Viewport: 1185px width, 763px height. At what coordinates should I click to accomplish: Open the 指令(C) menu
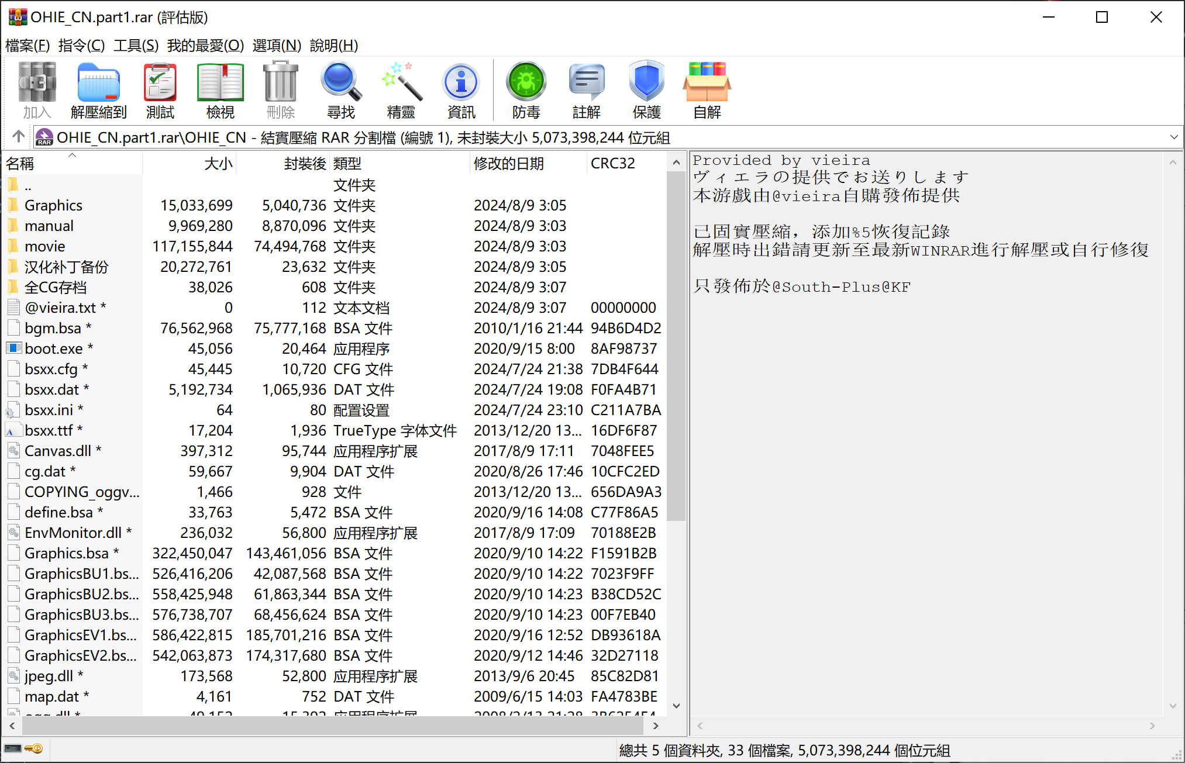[x=81, y=46]
